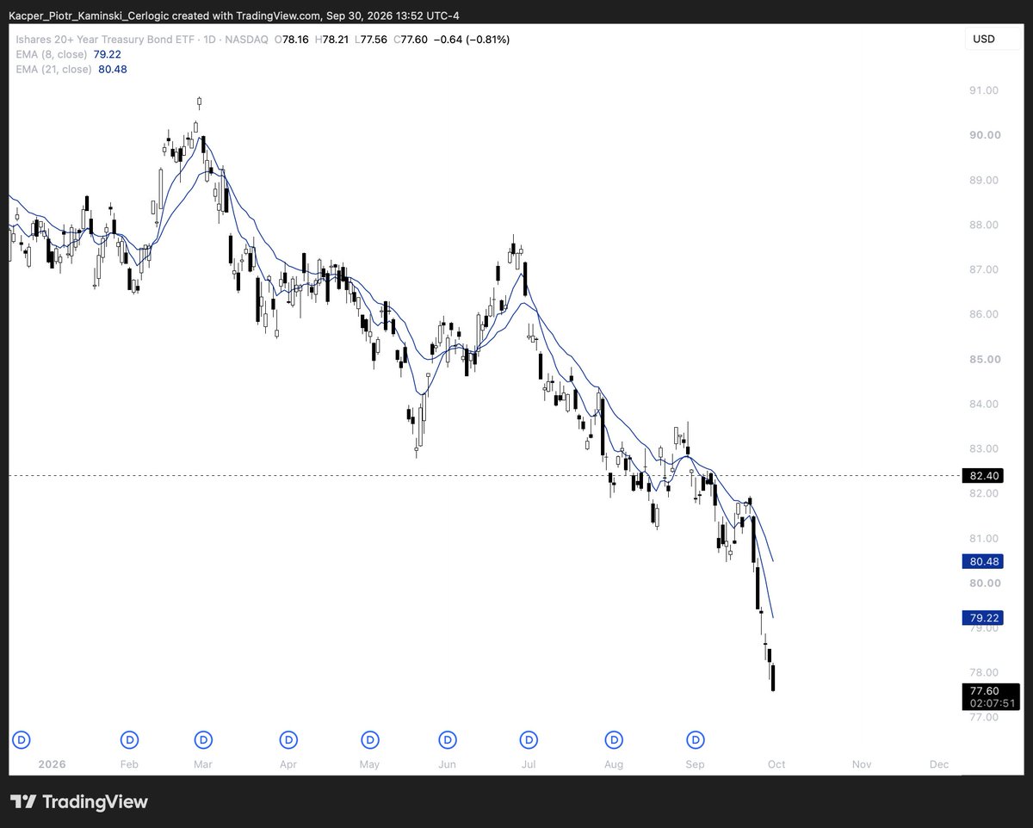Screen dimensions: 1033x828
Task: Click the blue 79.22 EMA price label
Action: (984, 618)
